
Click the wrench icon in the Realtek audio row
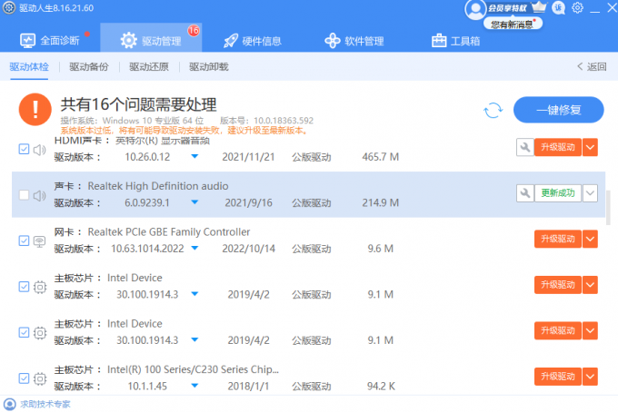coord(524,192)
